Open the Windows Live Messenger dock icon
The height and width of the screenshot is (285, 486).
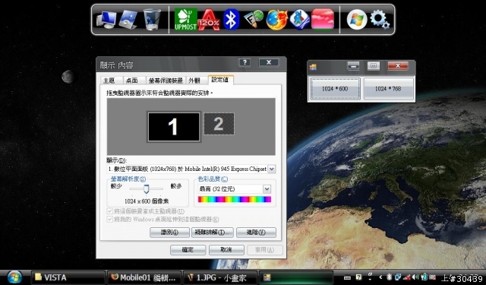point(300,20)
